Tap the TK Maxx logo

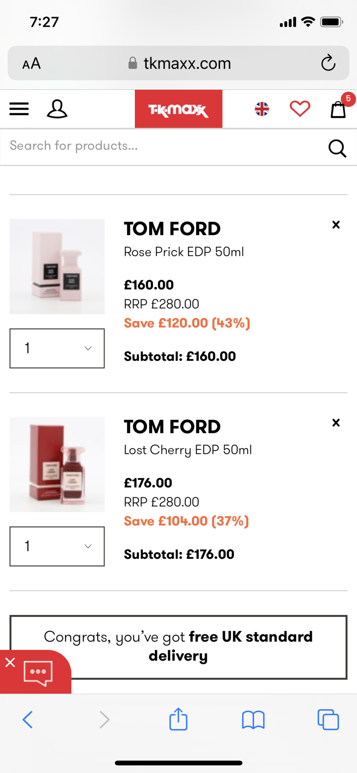point(178,109)
